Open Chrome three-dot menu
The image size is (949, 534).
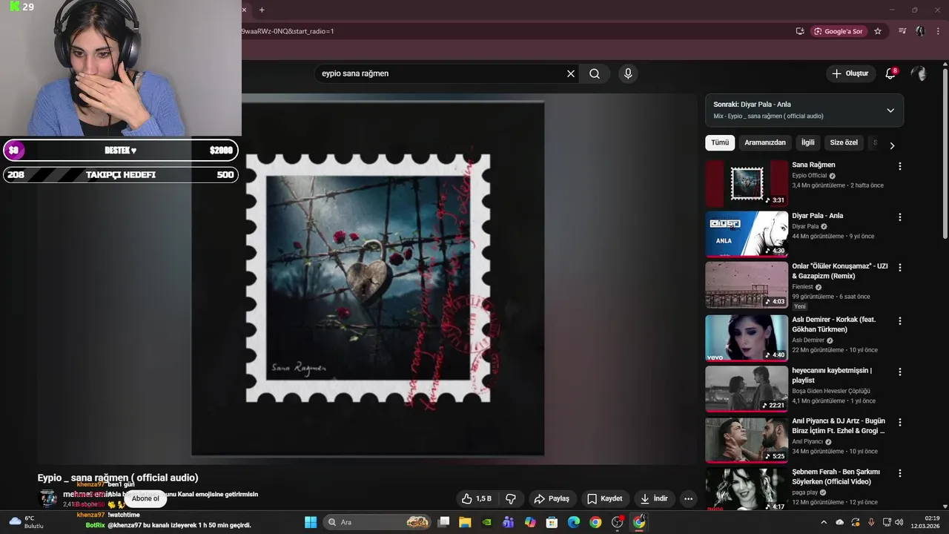[x=939, y=31]
